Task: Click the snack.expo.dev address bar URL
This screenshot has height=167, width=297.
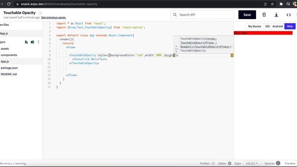Action: [x=59, y=4]
